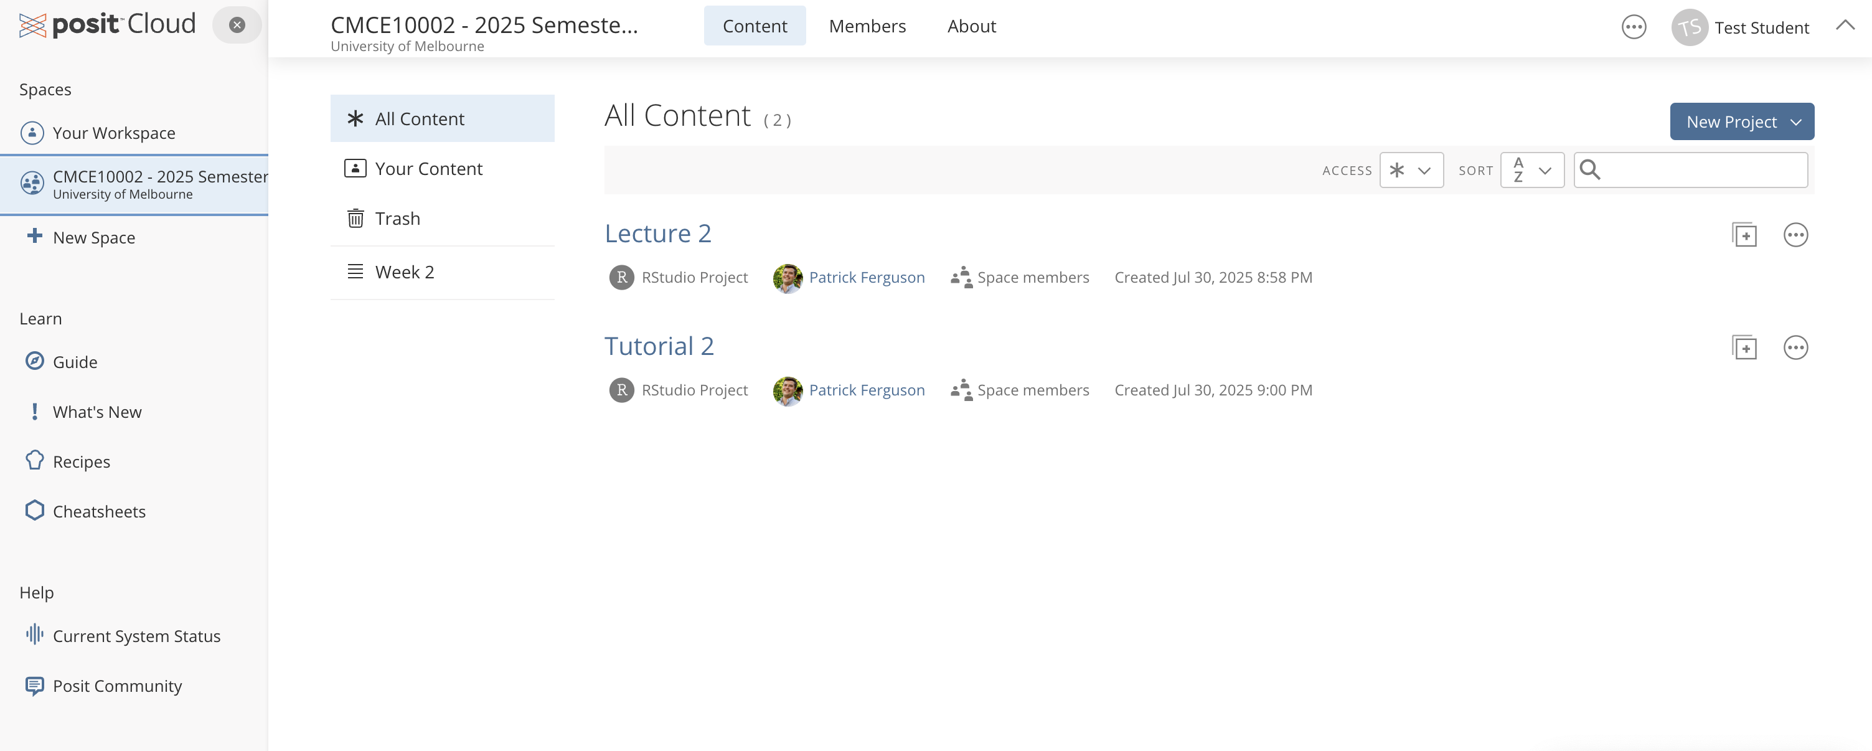1872x751 pixels.
Task: Open Patrick Ferguson link under Tutorial 2
Action: (866, 390)
